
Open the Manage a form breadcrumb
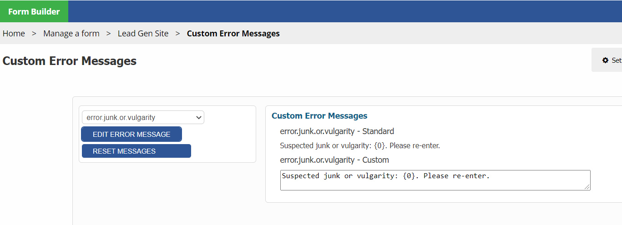(x=71, y=34)
